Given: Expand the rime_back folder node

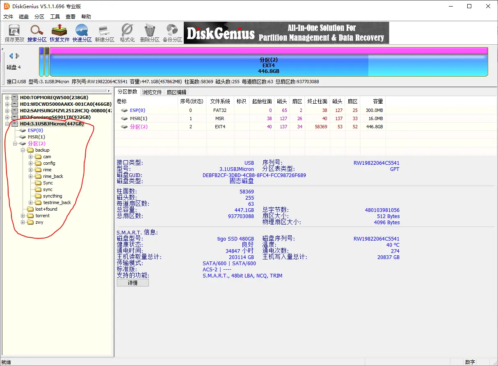Looking at the screenshot, I should pyautogui.click(x=31, y=176).
